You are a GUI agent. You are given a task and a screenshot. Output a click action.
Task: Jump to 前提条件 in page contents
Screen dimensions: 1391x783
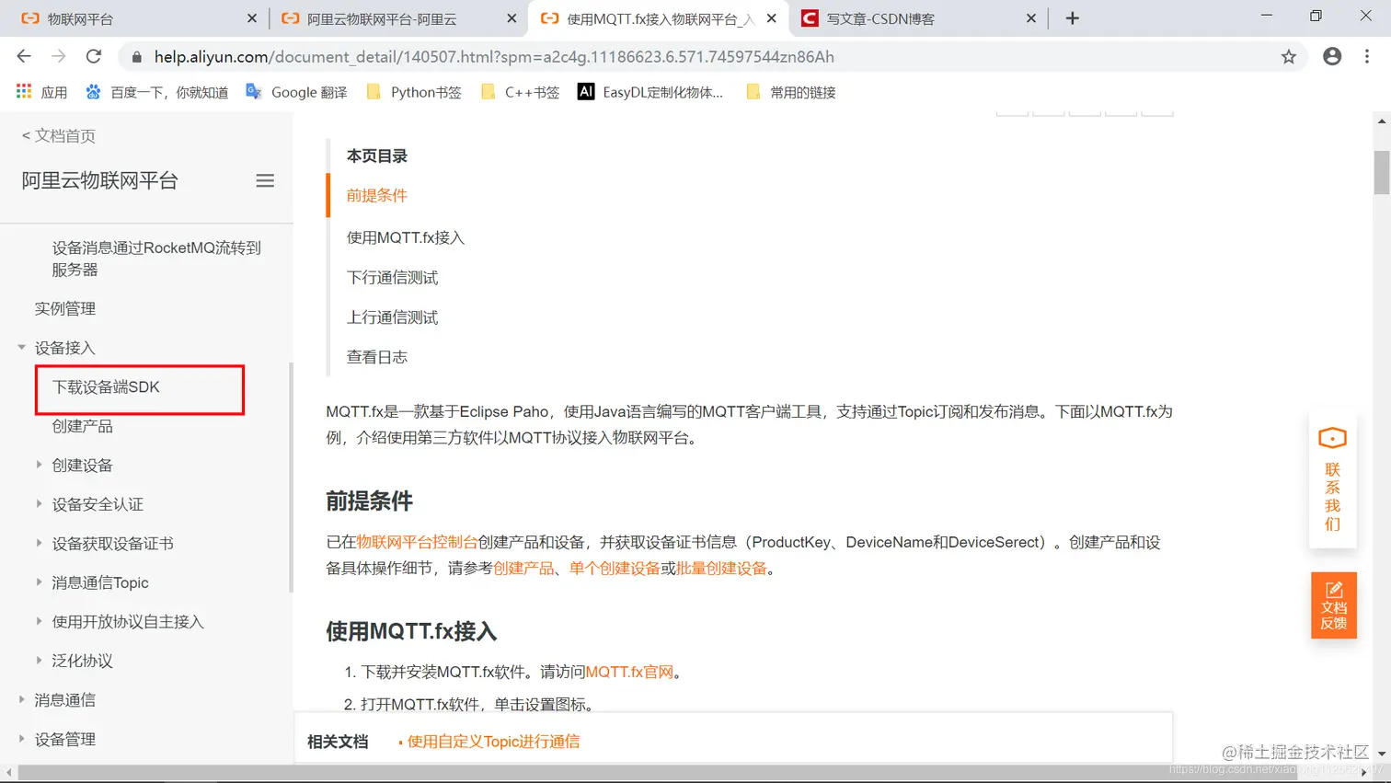[x=376, y=195]
